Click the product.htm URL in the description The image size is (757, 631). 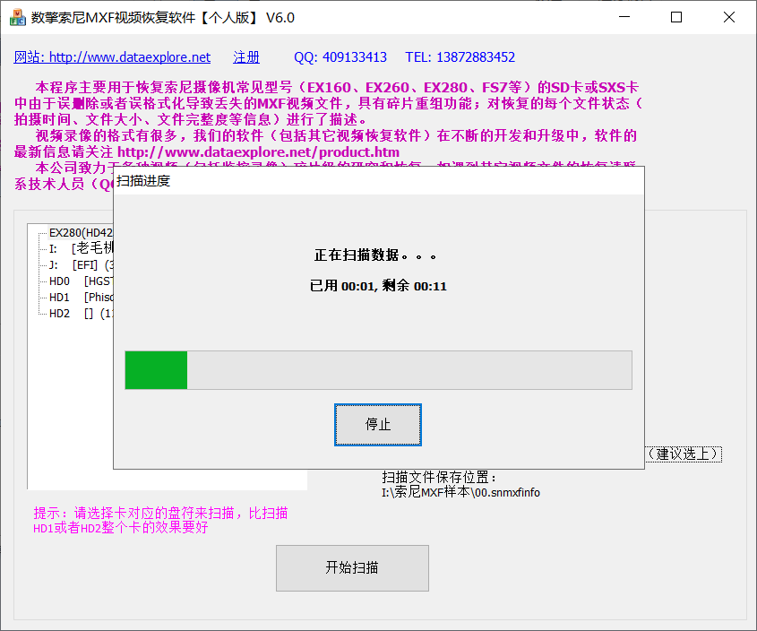[x=258, y=152]
